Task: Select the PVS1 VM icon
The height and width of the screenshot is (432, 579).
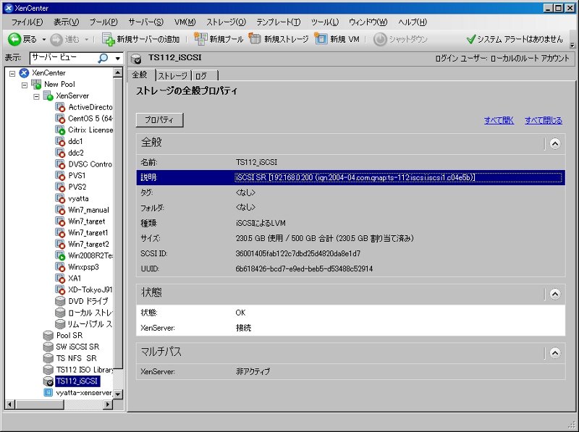Action: pos(60,176)
